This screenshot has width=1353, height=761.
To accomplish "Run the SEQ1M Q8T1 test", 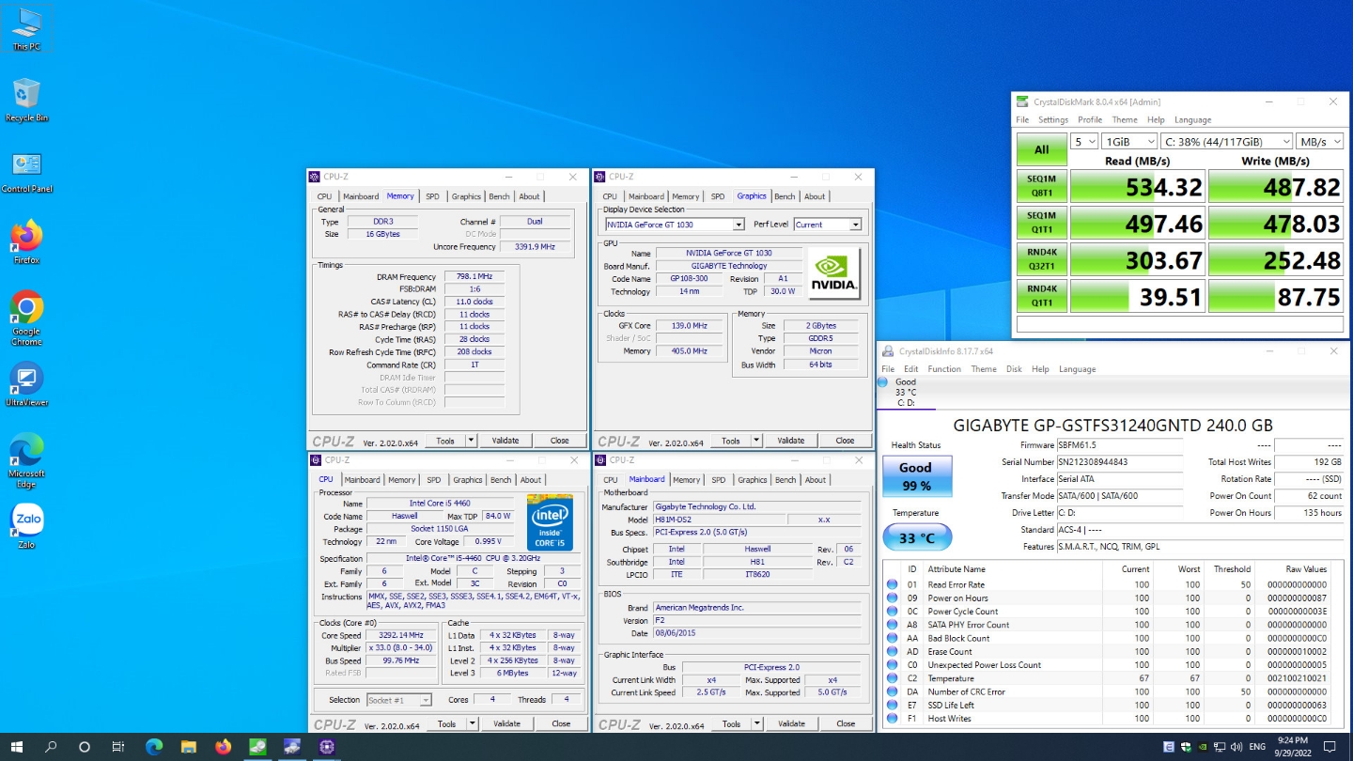I will tap(1041, 187).
